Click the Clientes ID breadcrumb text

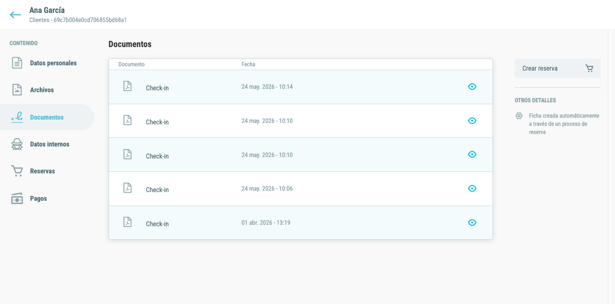78,20
